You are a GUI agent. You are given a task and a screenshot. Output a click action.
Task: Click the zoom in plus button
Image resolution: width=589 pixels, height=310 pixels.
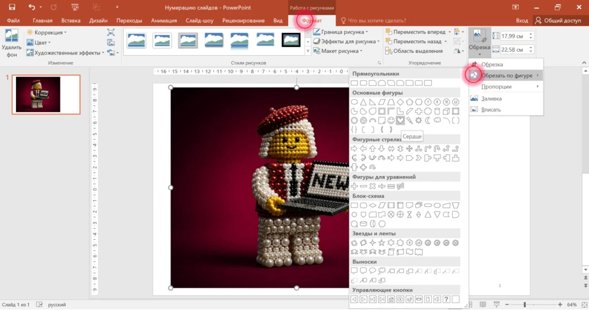point(560,304)
